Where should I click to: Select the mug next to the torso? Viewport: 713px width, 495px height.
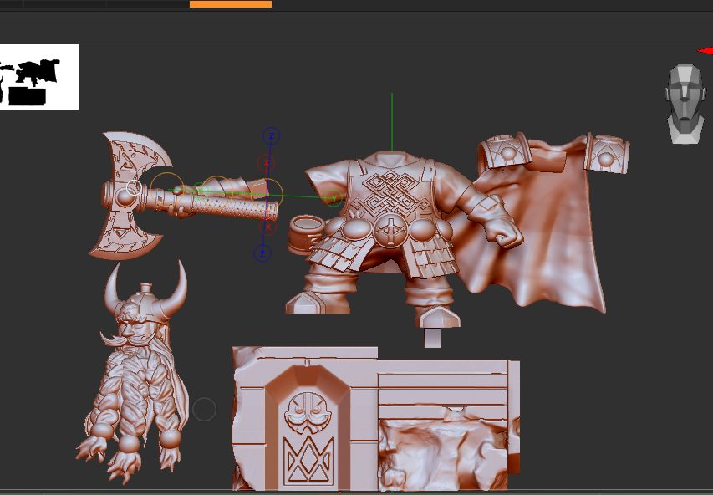coord(305,235)
